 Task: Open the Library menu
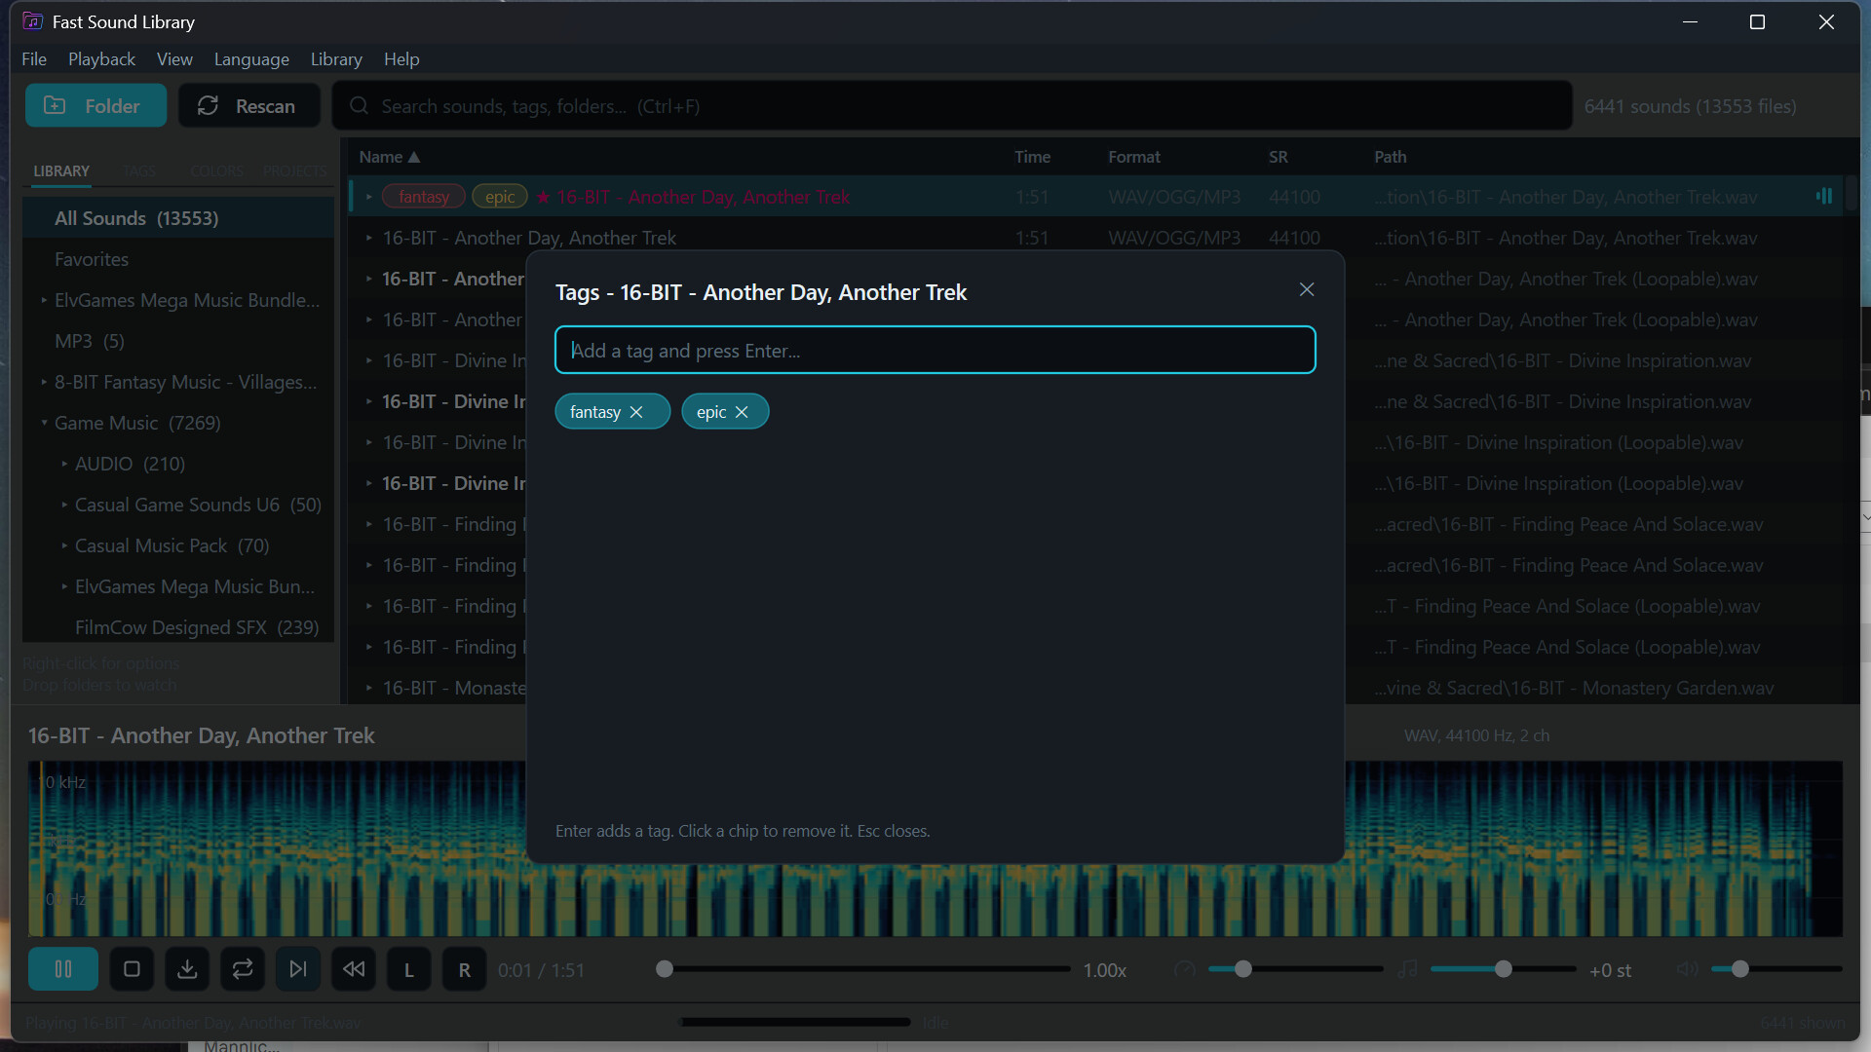336,59
